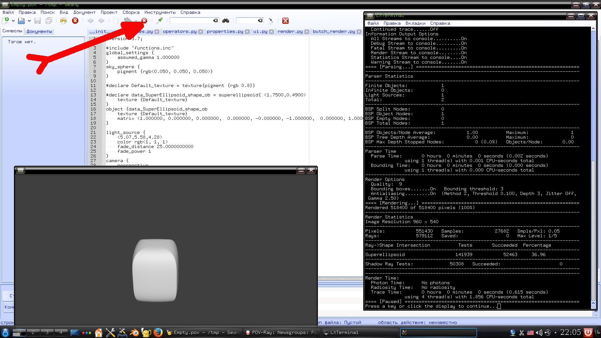Click the red quit Geany toolbar icon
The width and height of the screenshot is (601, 338).
point(285,21)
